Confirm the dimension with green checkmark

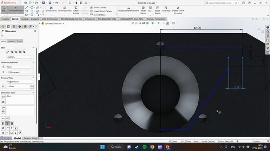(2, 36)
